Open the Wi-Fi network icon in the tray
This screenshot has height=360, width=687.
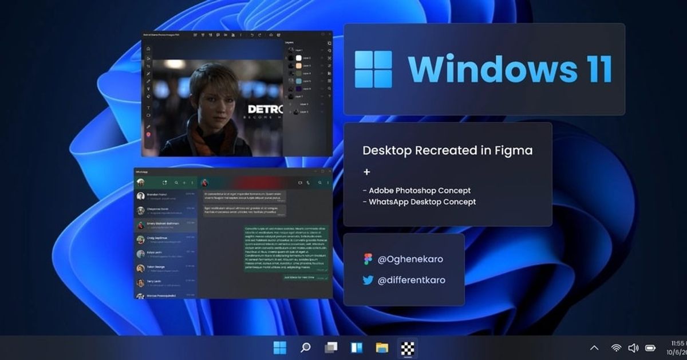(x=616, y=347)
